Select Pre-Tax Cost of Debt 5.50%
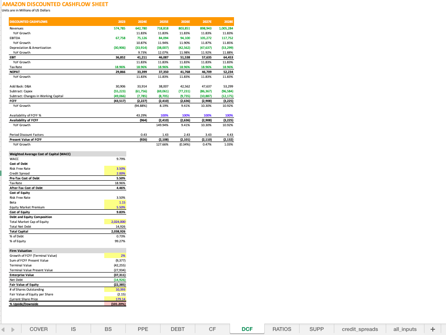 click(121, 178)
